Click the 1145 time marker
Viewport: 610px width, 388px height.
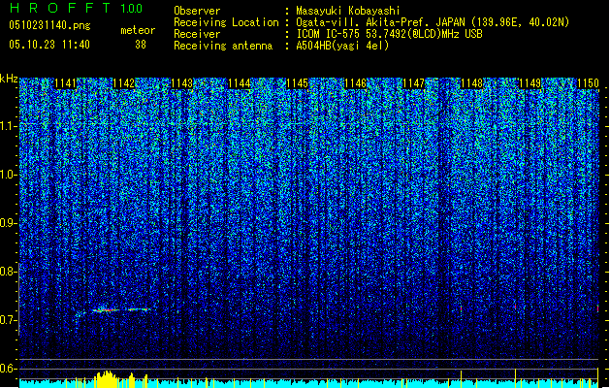tap(297, 83)
